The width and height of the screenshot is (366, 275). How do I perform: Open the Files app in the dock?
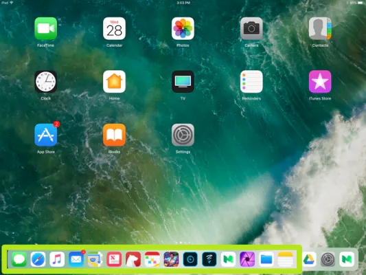[x=266, y=259]
